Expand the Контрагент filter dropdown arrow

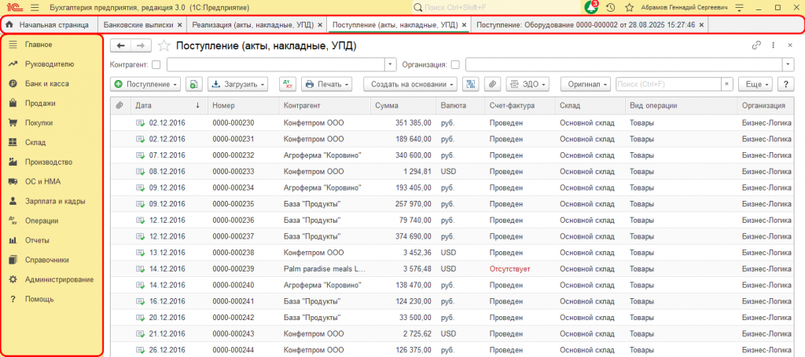(x=391, y=64)
